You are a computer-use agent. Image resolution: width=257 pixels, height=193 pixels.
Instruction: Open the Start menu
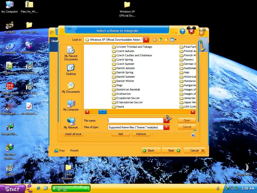click(x=12, y=189)
